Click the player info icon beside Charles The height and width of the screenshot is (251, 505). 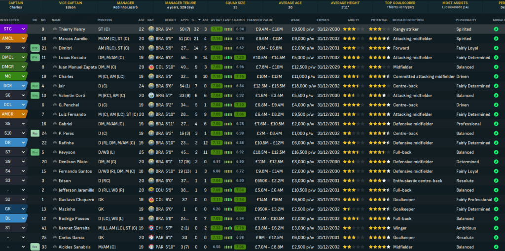55,76
